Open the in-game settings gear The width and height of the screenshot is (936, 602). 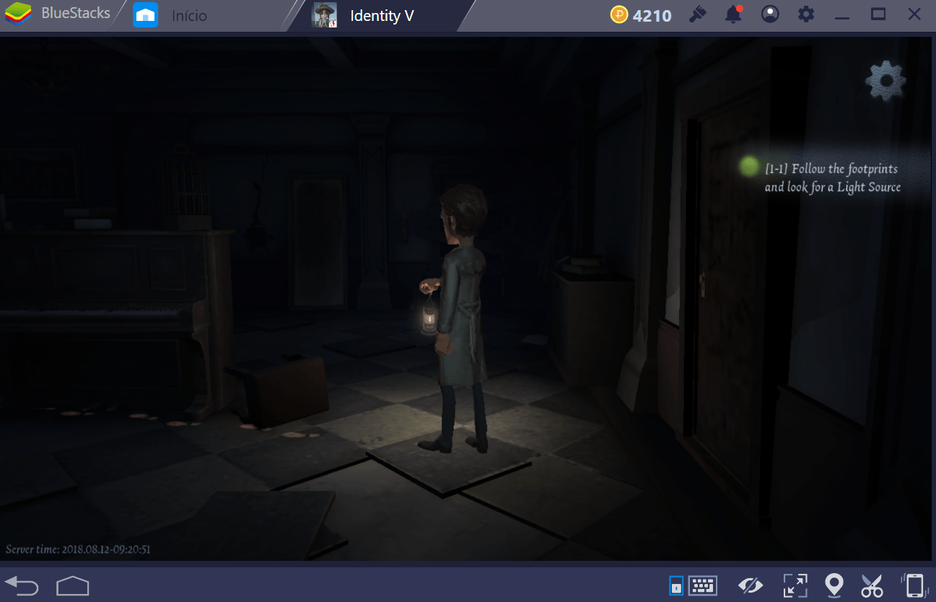885,81
